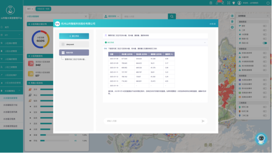
Task: Click the magnifier search button
Action: pyautogui.click(x=172, y=16)
